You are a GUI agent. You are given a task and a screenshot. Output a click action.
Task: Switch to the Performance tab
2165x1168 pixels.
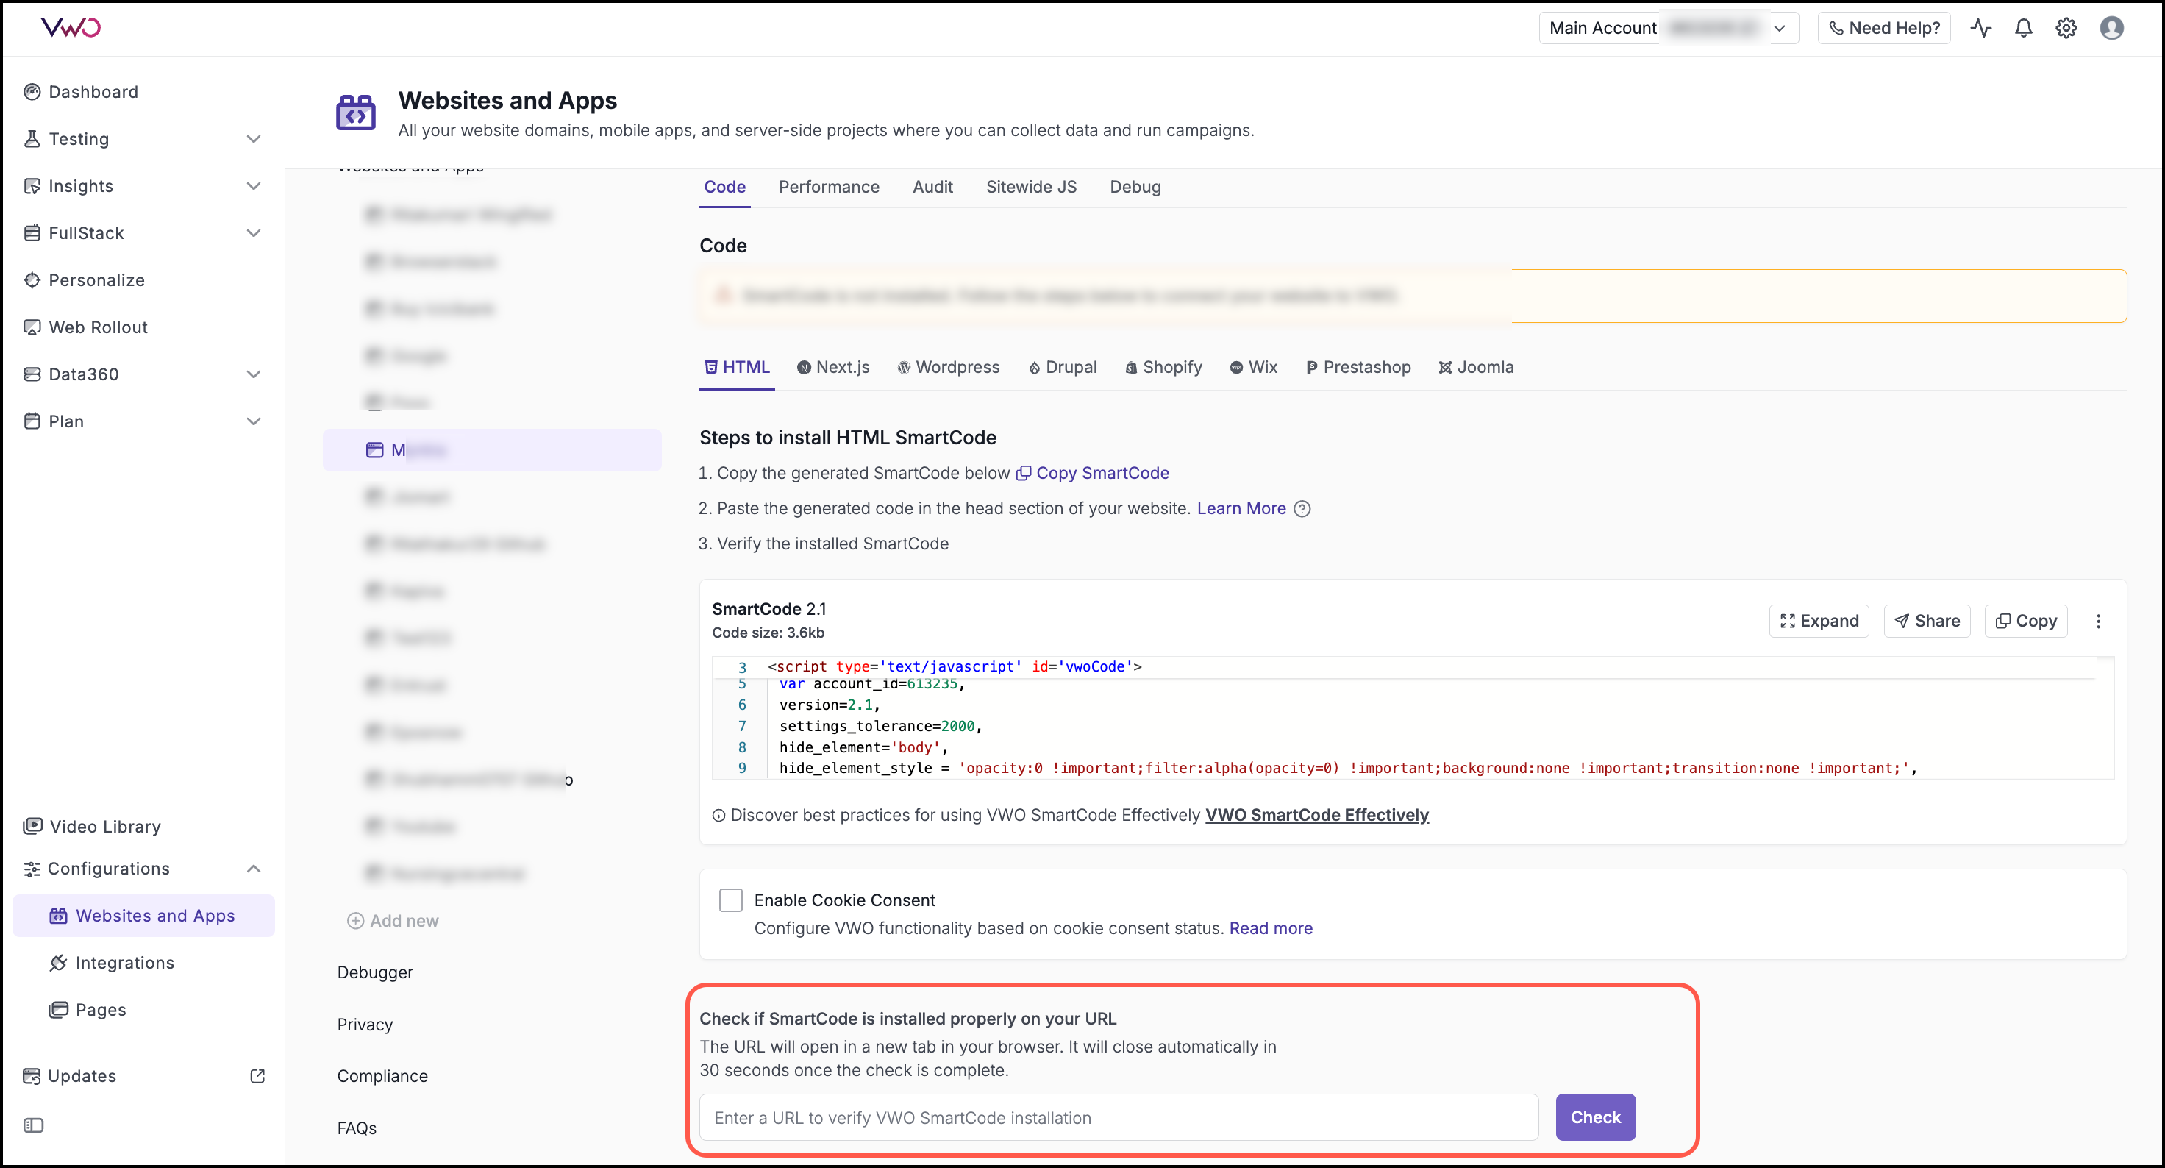[x=829, y=187]
